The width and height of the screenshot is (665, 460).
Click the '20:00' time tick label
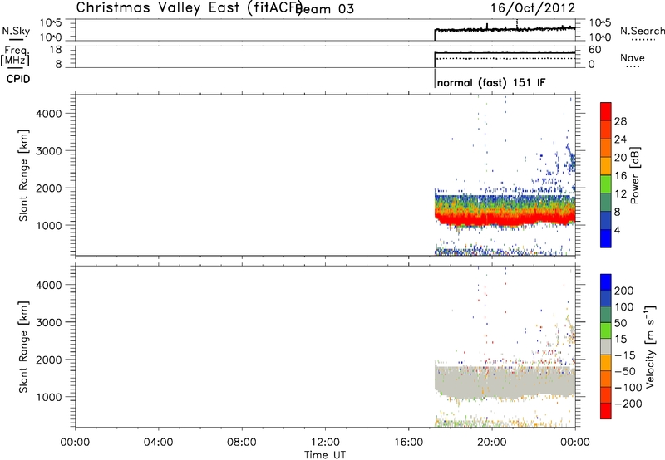(x=492, y=443)
